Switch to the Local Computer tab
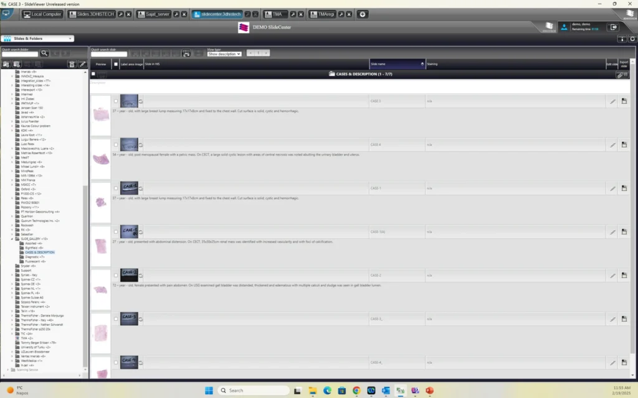This screenshot has height=398, width=638. pos(42,14)
